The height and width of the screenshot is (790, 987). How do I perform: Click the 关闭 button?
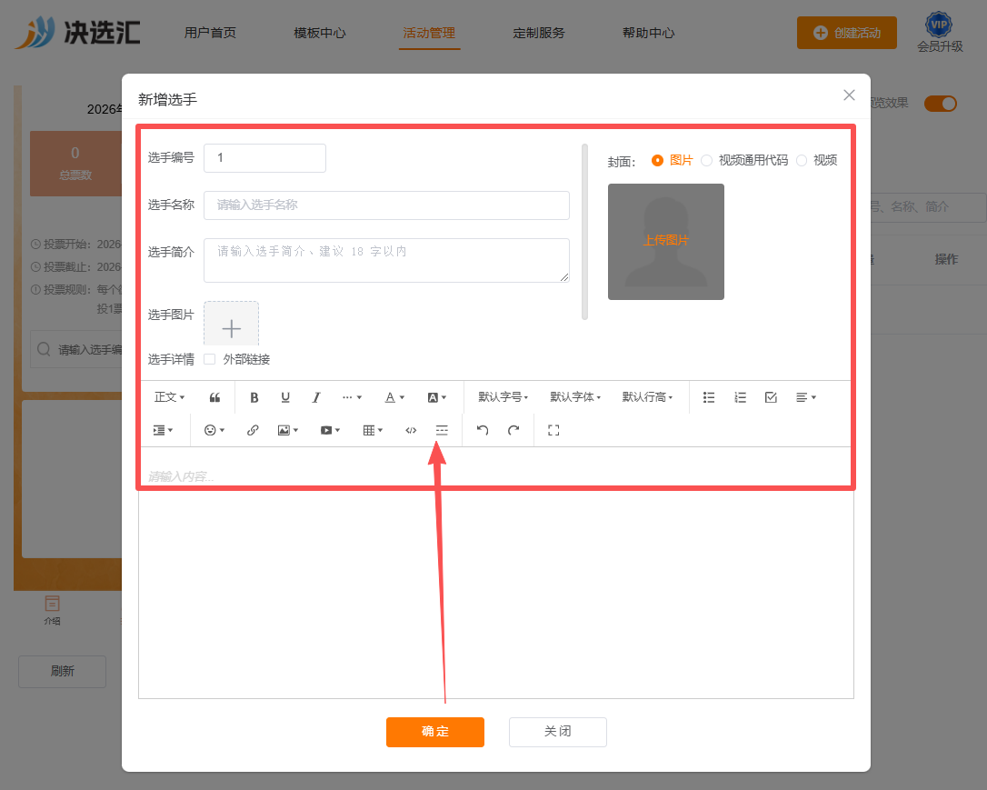558,732
